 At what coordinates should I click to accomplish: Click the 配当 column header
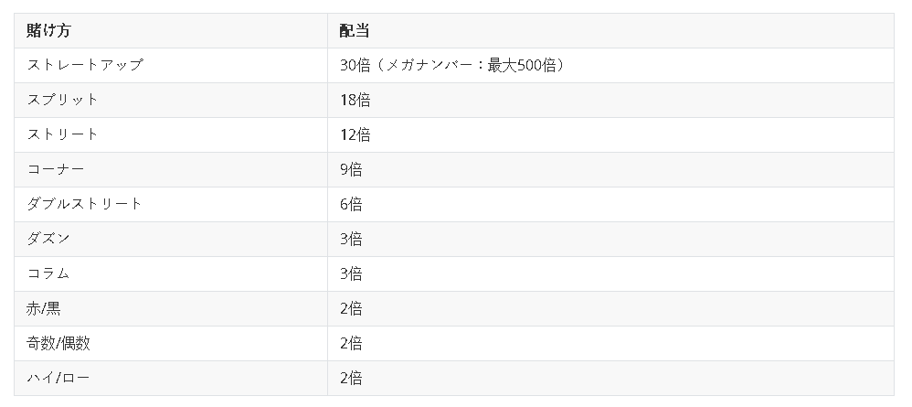click(x=354, y=30)
